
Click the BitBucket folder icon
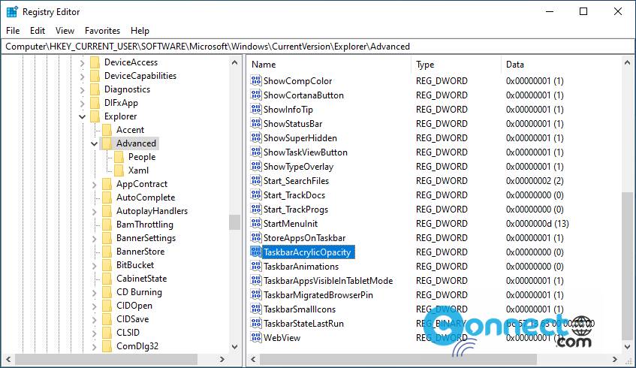click(107, 265)
